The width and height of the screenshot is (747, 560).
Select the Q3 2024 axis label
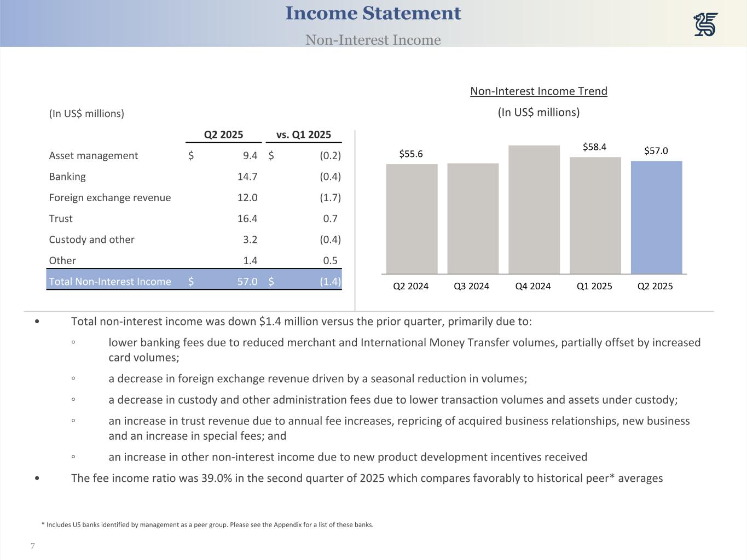pos(471,286)
